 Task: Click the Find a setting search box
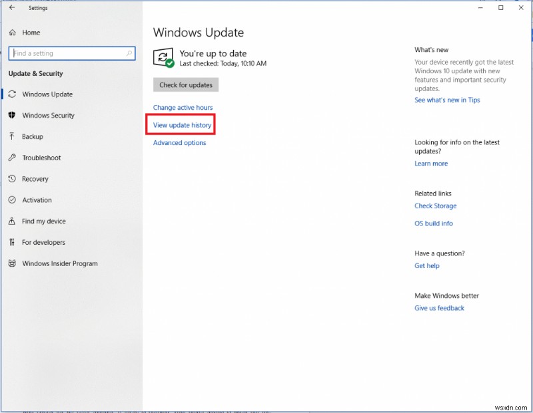[x=71, y=53]
